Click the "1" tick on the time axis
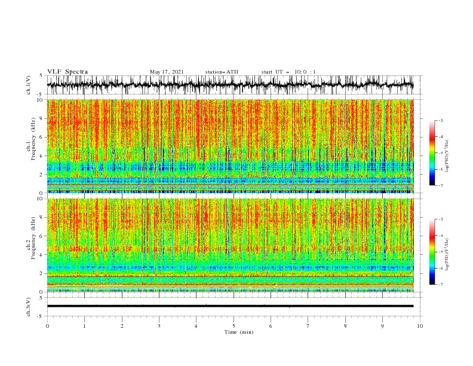 coord(84,326)
